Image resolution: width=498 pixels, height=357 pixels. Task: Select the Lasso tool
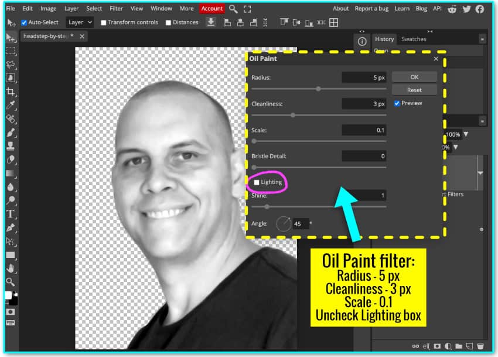tap(11, 64)
